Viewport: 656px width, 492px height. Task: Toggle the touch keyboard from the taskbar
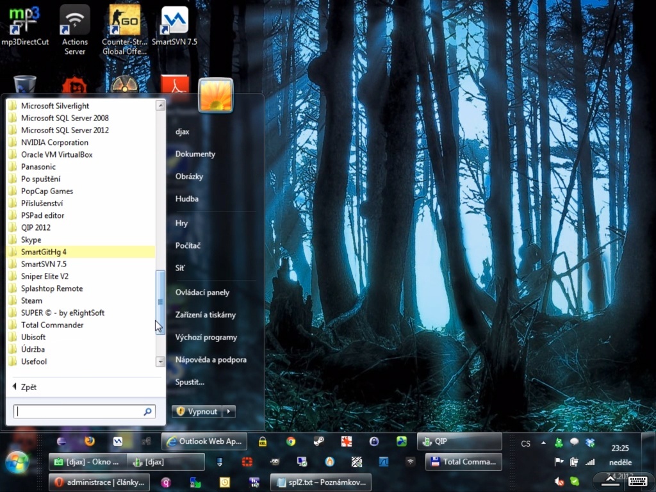(637, 482)
